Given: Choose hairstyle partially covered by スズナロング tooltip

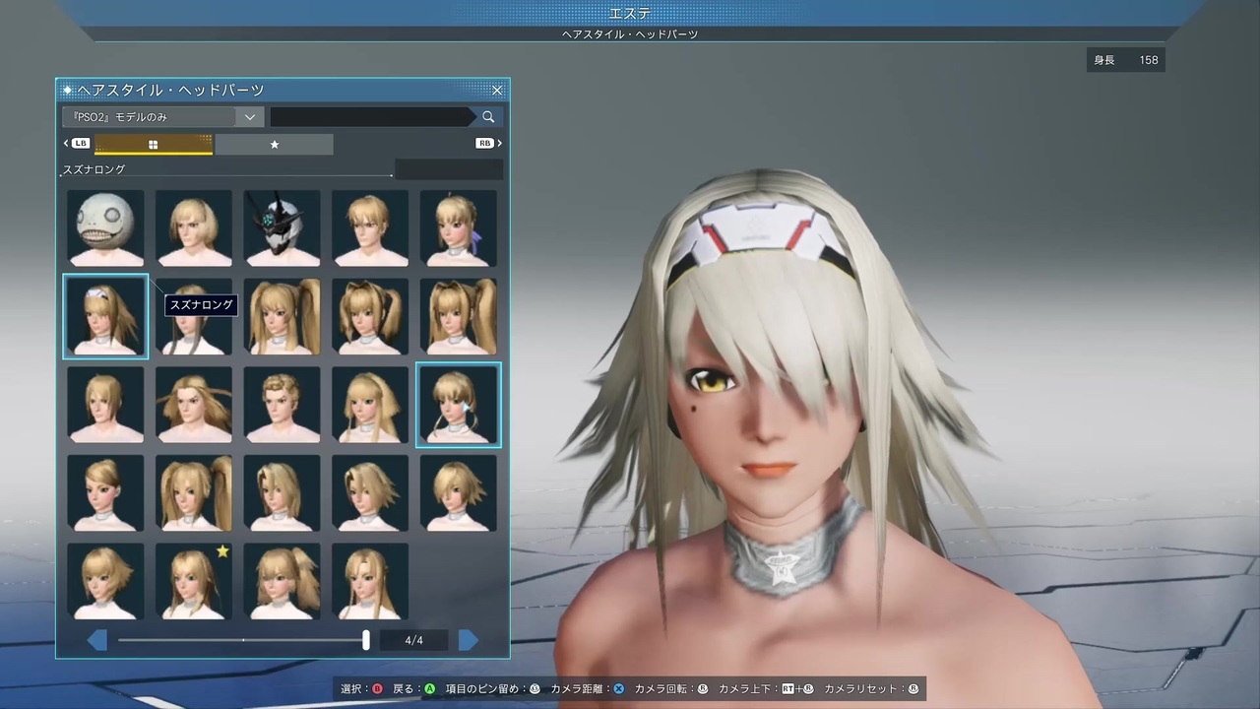Looking at the screenshot, I should pyautogui.click(x=194, y=316).
